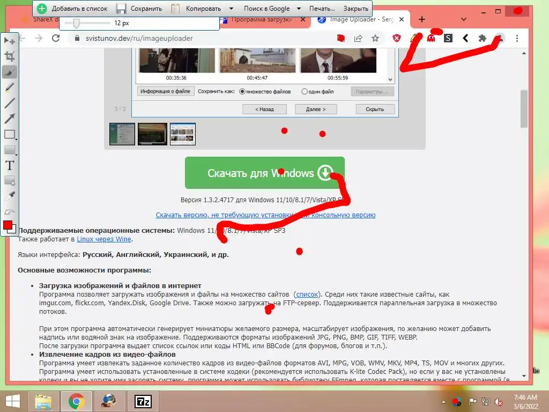Close the Программа загрузки tab
This screenshot has width=549, height=412.
(303, 19)
